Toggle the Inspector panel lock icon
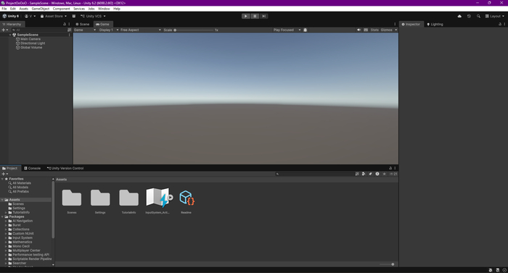Image resolution: width=508 pixels, height=273 pixels. 500,25
